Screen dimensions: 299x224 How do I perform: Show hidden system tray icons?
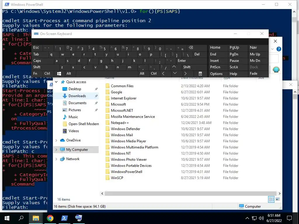(247, 218)
